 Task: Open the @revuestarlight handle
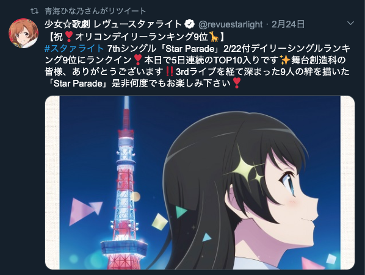point(231,24)
